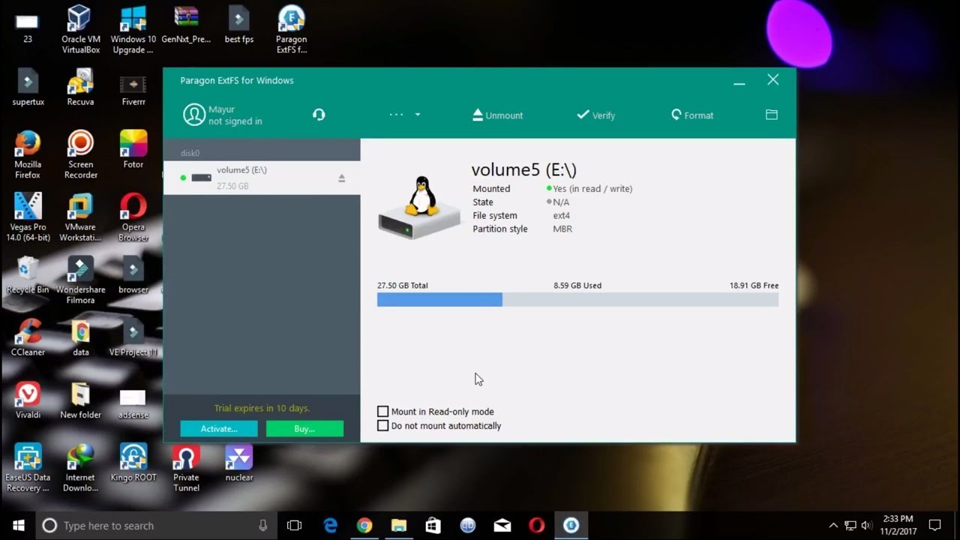Select Kingo ROOT desktop icon
Screen dimensions: 960x540
coord(133,463)
